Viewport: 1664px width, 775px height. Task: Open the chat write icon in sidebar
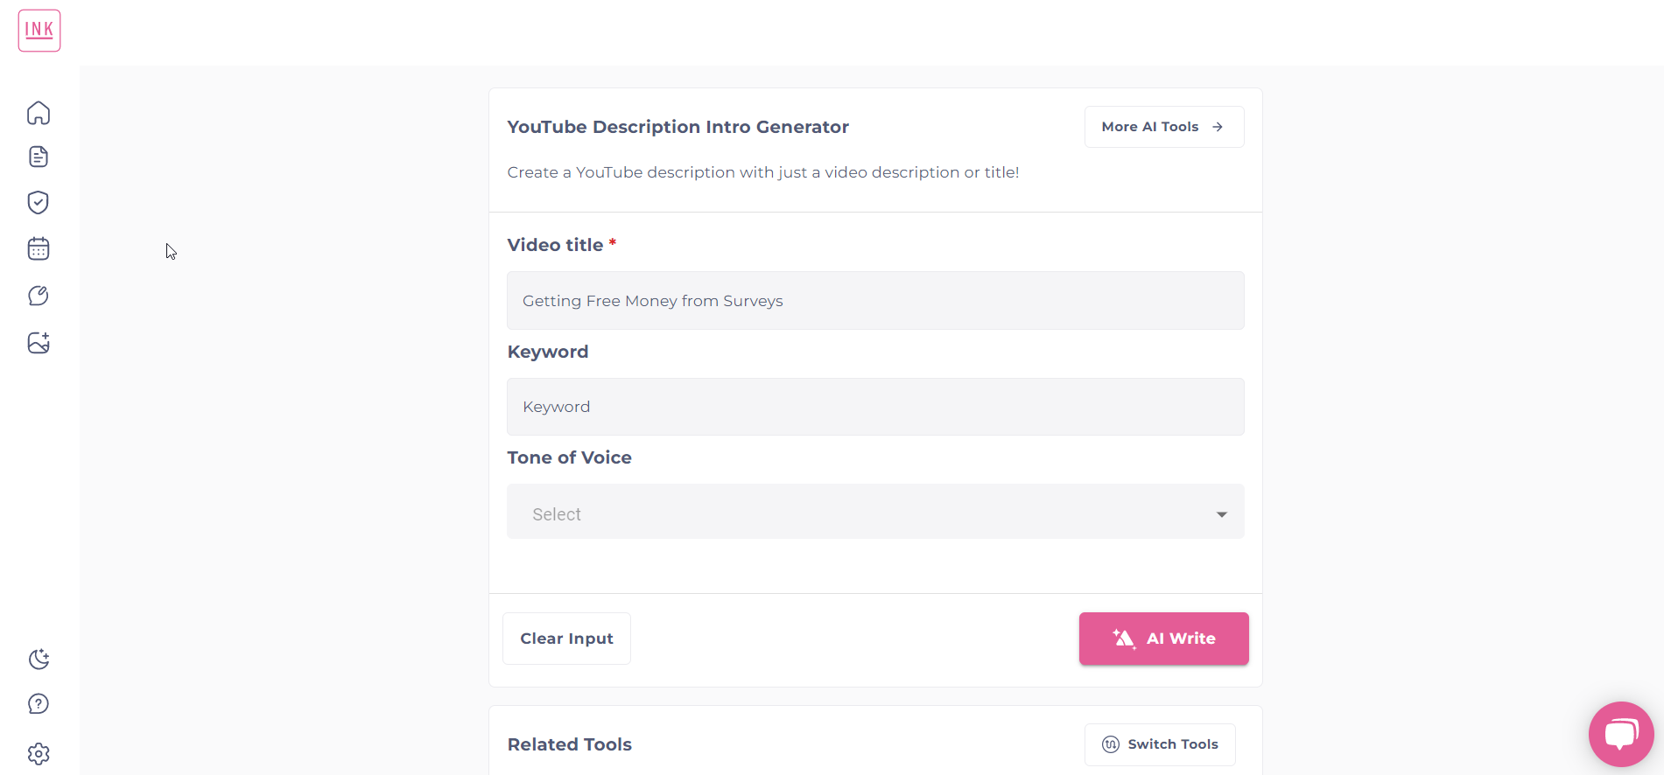point(39,296)
